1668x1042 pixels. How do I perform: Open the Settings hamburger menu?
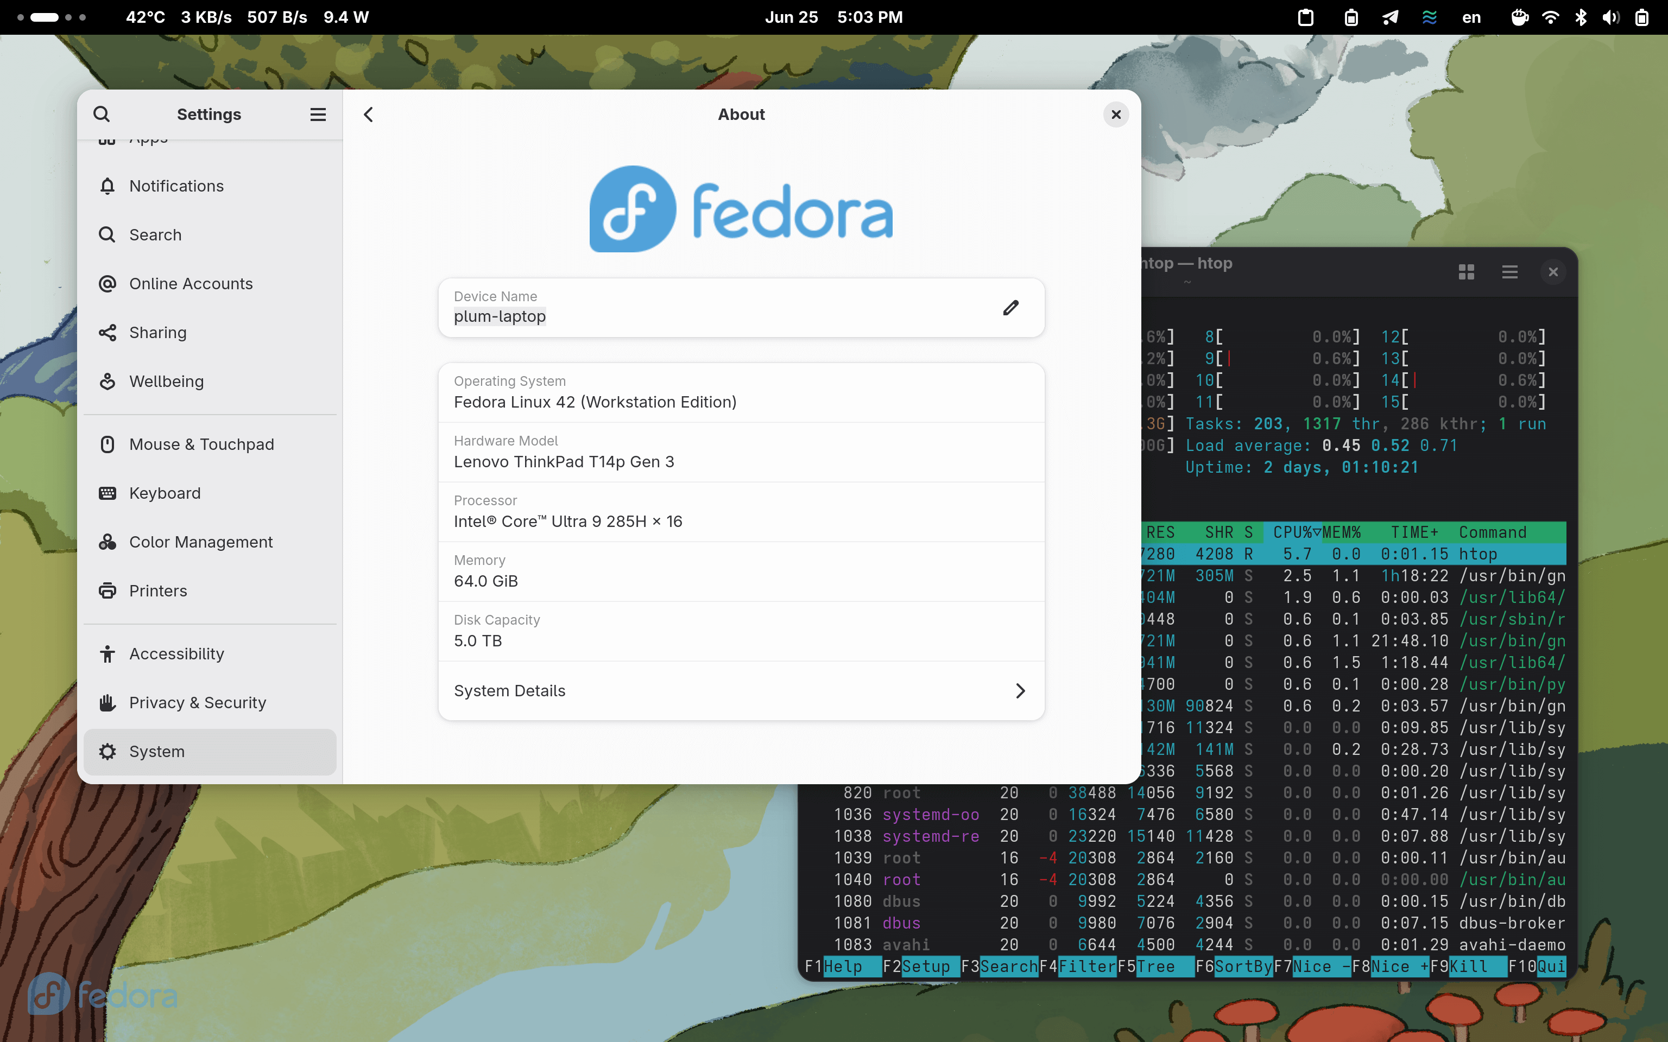[317, 114]
